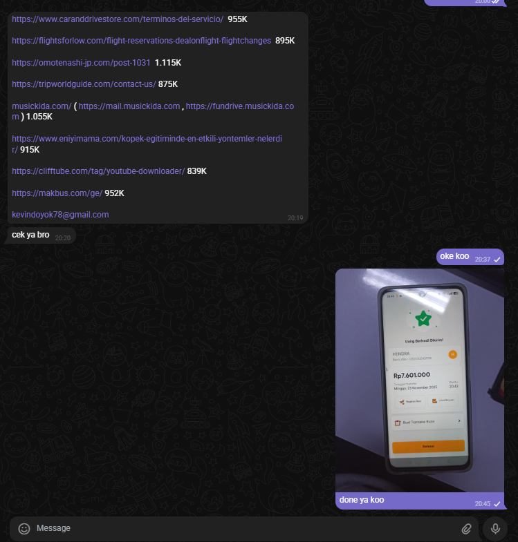This screenshot has height=542, width=518.
Task: Open the eniyimama.com kopek egitiminde link
Action: [147, 139]
